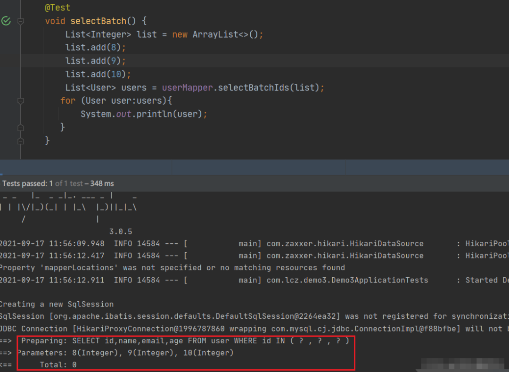The image size is (509, 372).
Task: Click the selectBatchIds method call
Action: (x=253, y=88)
